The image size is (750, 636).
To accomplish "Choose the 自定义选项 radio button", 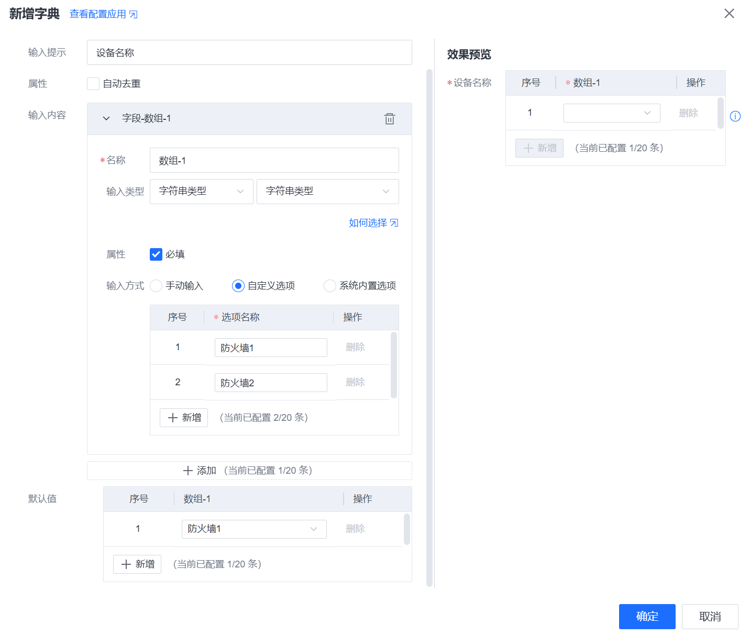I will pos(238,286).
